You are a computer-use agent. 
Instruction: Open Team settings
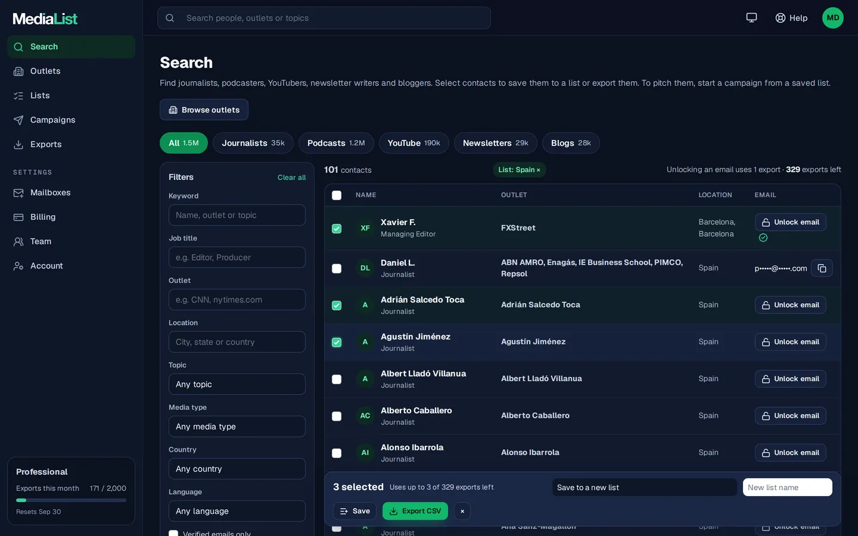pyautogui.click(x=71, y=241)
